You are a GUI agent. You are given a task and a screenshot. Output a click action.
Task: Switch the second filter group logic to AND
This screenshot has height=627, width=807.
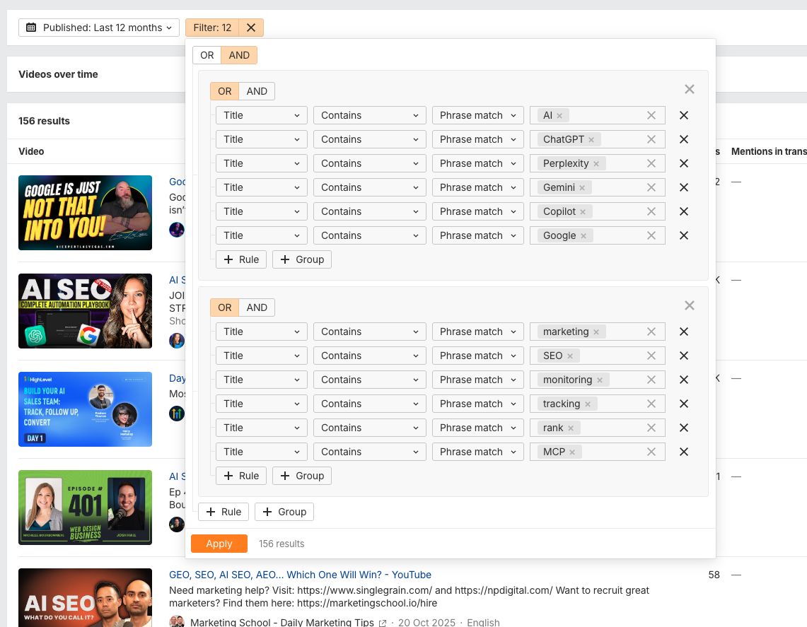point(257,307)
